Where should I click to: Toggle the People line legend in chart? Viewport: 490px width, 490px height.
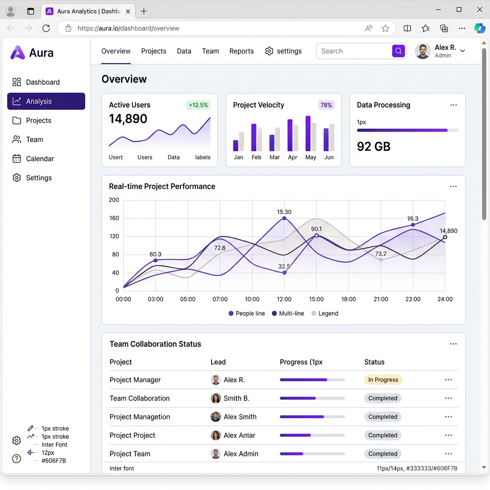(246, 313)
